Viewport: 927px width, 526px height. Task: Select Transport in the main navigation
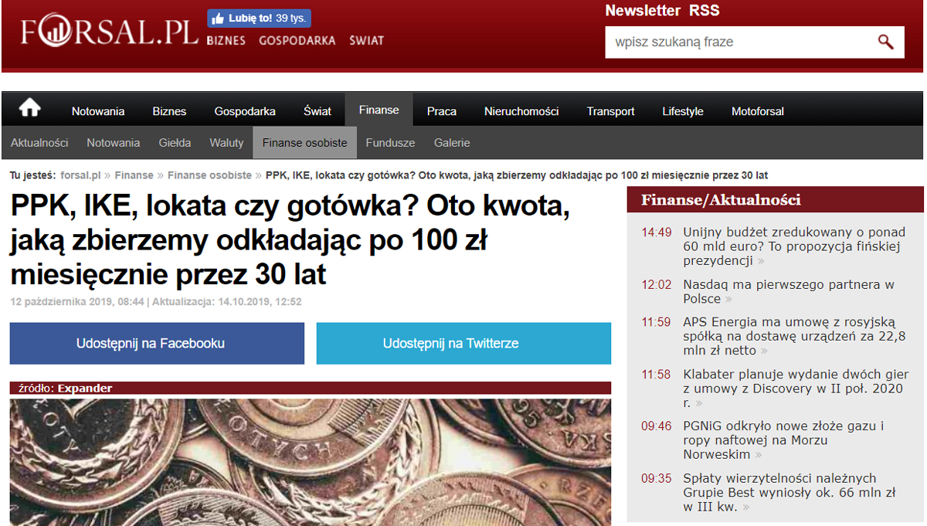(x=610, y=111)
